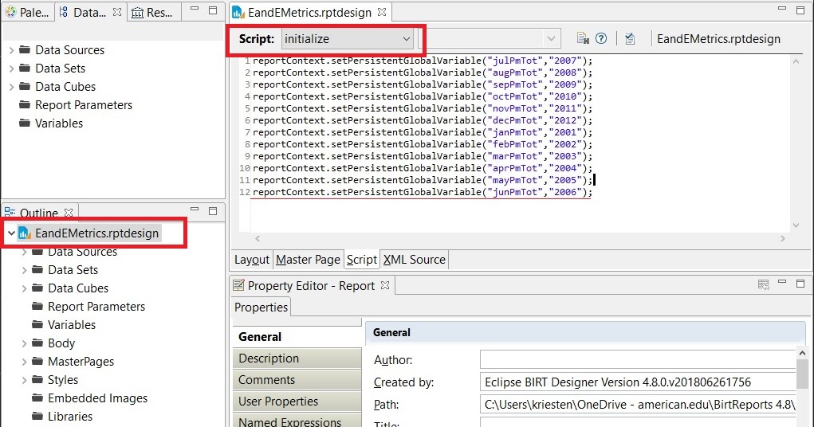The image size is (814, 427).
Task: Click the Data Cubes folder icon in Data Explorer
Action: [25, 86]
